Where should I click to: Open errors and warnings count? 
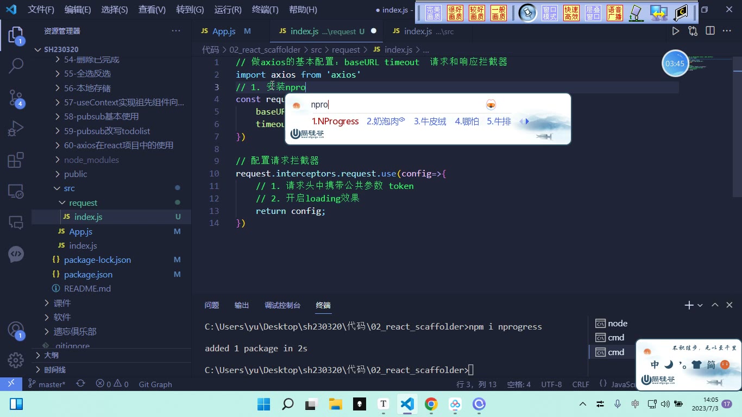(x=112, y=384)
